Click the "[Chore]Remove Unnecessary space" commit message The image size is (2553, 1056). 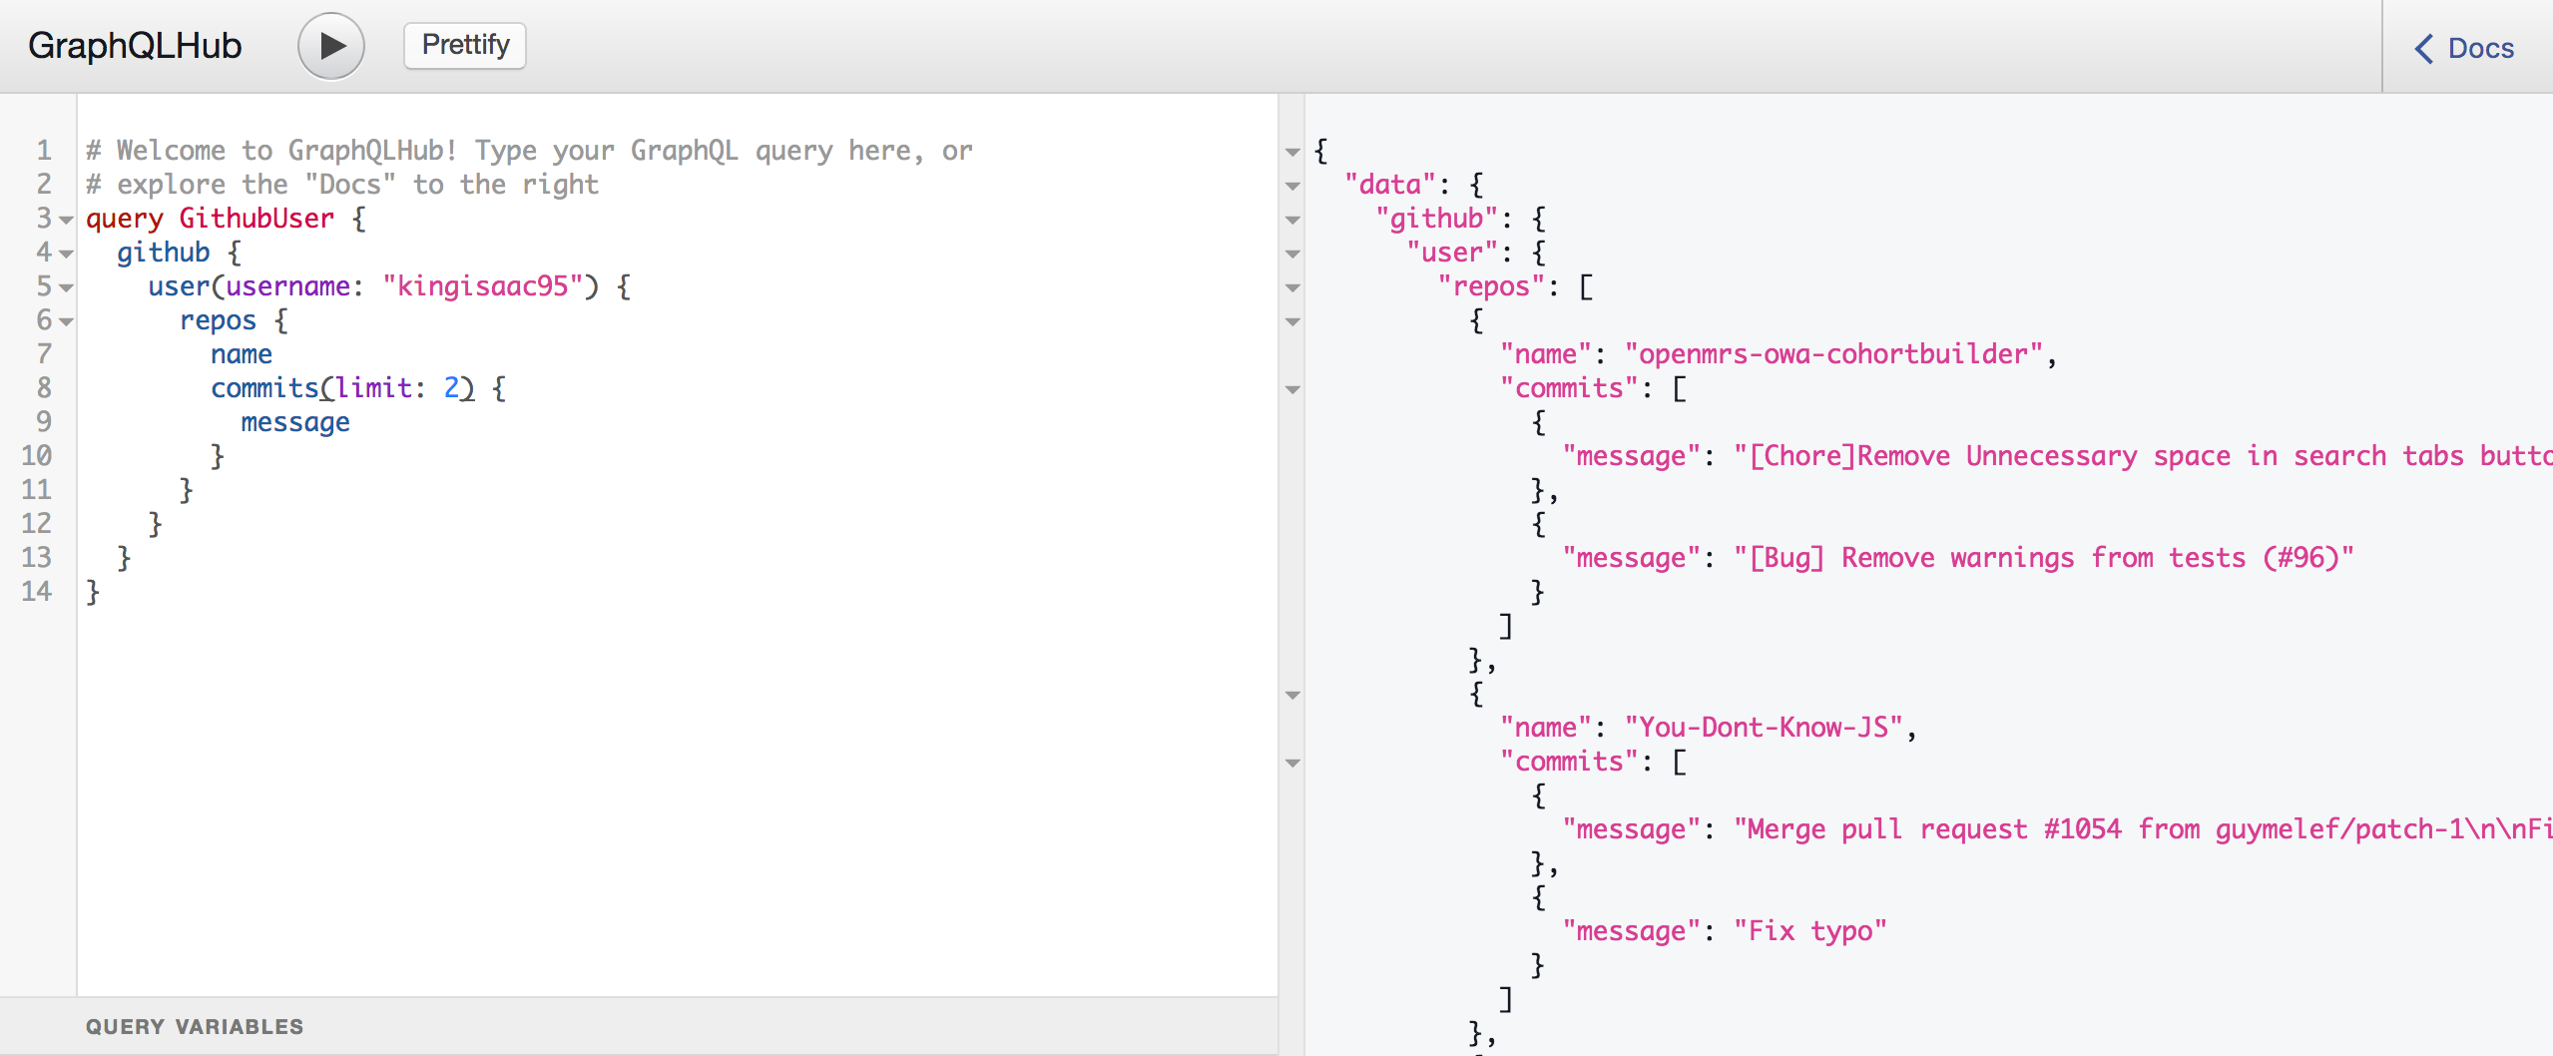tap(2143, 456)
